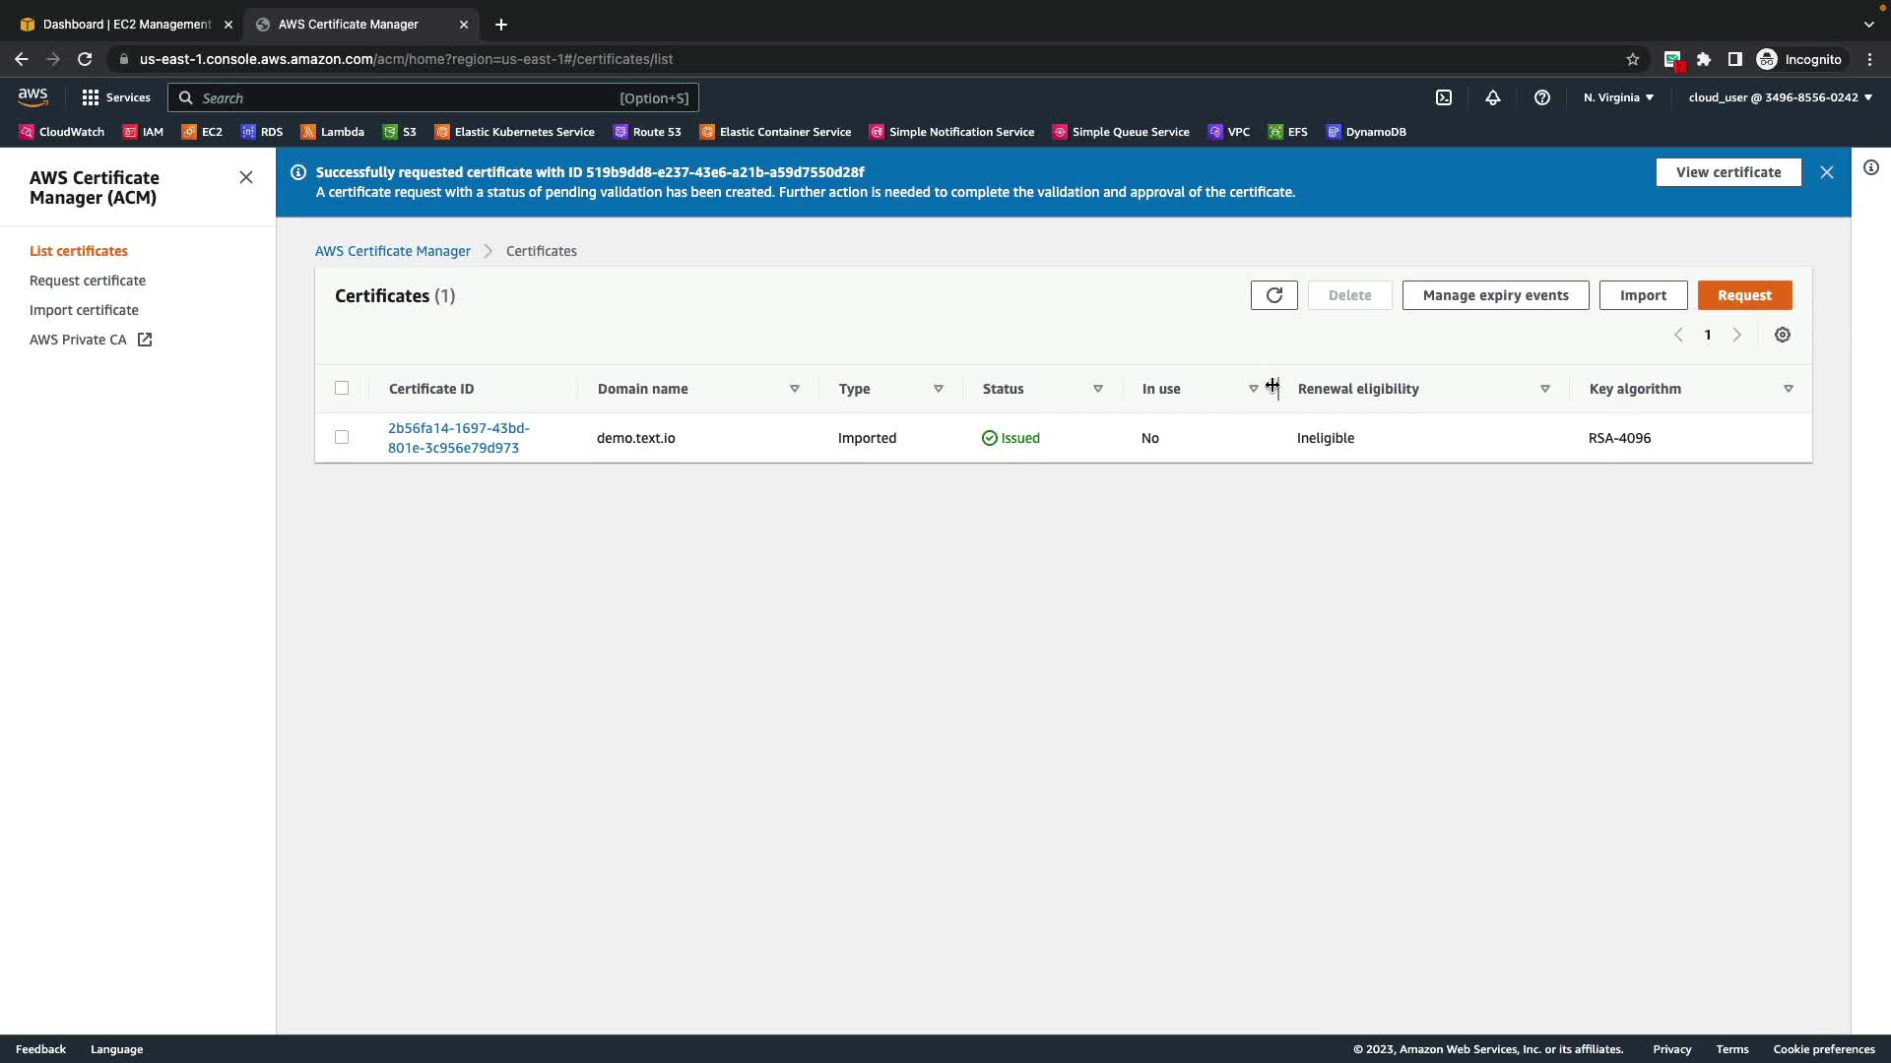Open the cloud_user account dropdown
1891x1063 pixels.
[x=1780, y=97]
